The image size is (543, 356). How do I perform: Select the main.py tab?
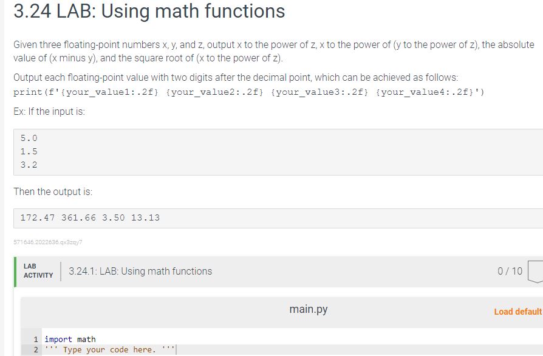308,309
